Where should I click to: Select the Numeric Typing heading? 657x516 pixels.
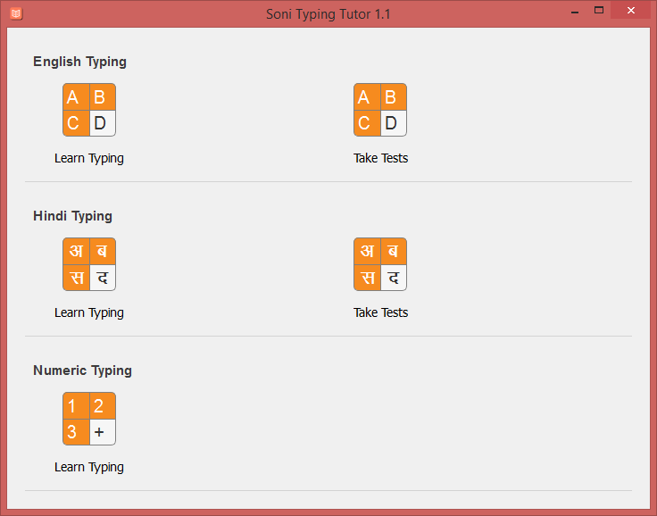[x=82, y=370]
